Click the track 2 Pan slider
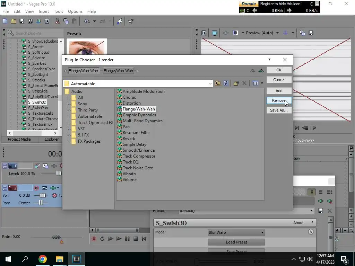 [x=41, y=203]
